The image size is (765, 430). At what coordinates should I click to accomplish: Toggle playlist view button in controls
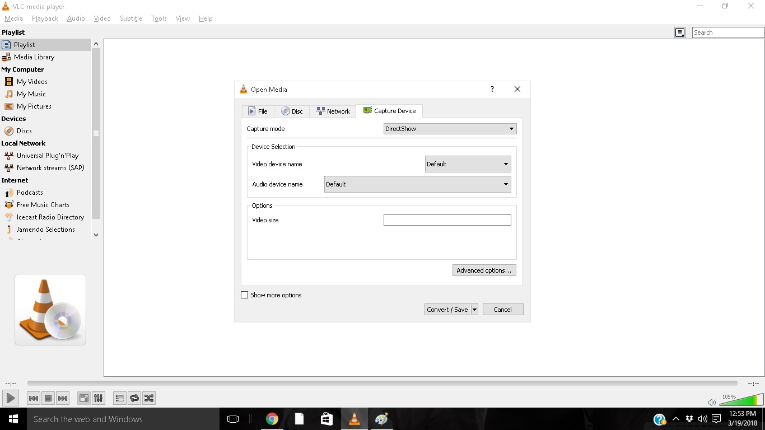[120, 398]
